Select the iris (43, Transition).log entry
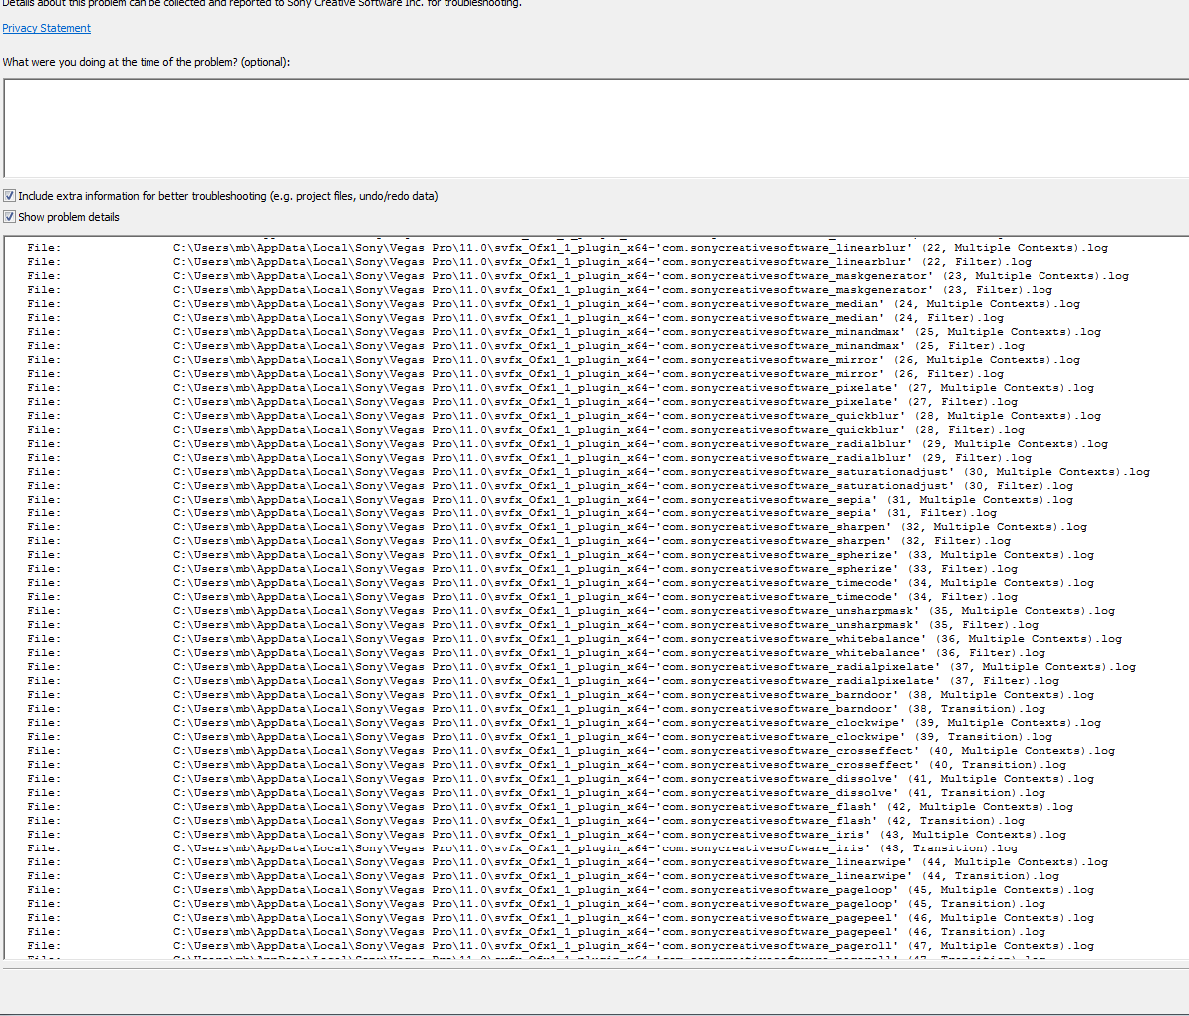Screen dimensions: 1189x1016 [x=522, y=848]
